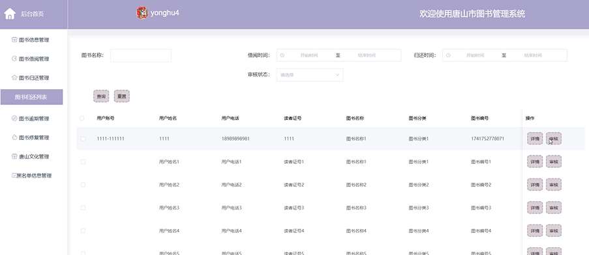Open the 图书借阅管理 menu

[x=34, y=59]
